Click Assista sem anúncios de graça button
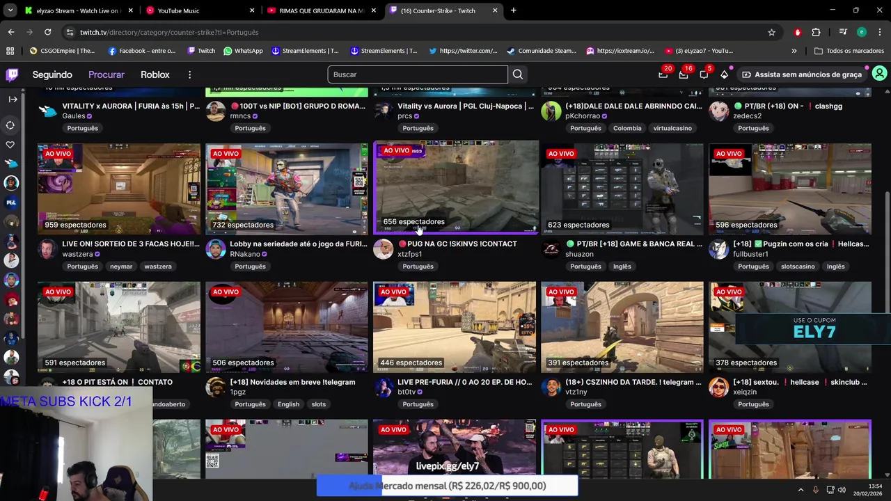Viewport: 891px width, 501px height. point(802,74)
